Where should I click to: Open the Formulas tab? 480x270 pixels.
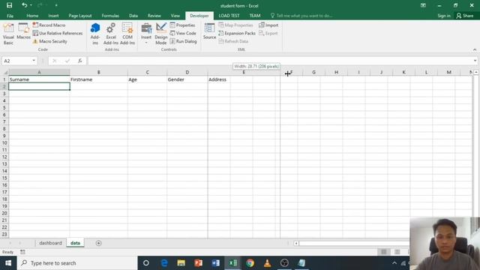(110, 16)
